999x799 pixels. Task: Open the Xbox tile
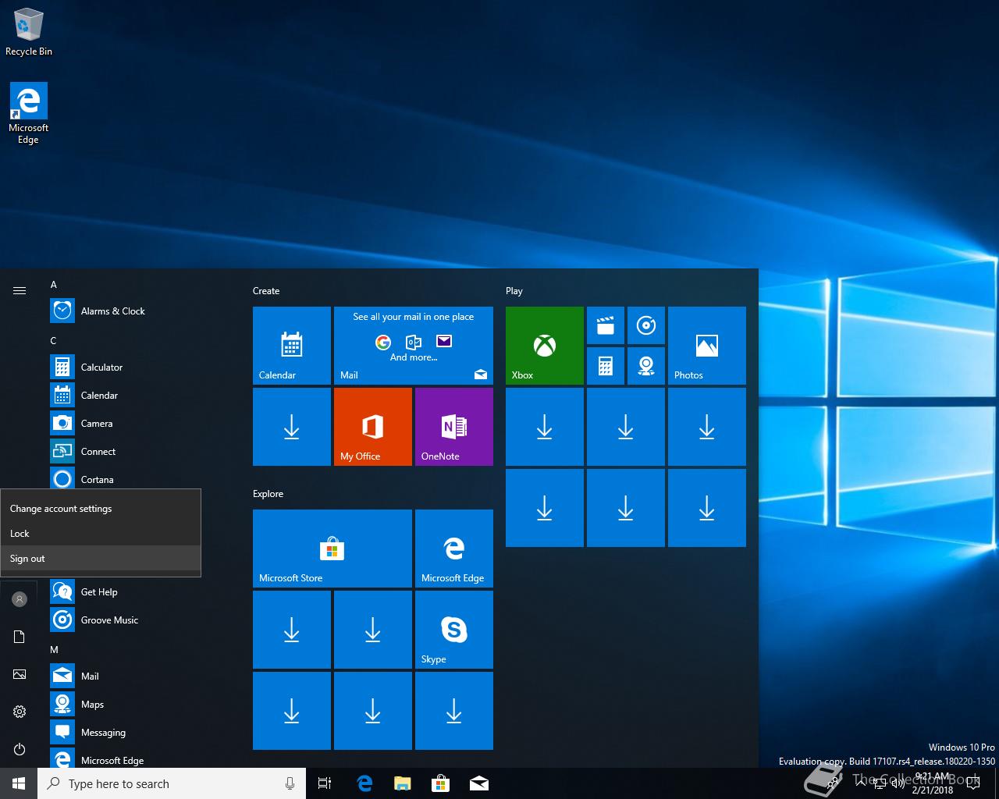(x=545, y=346)
